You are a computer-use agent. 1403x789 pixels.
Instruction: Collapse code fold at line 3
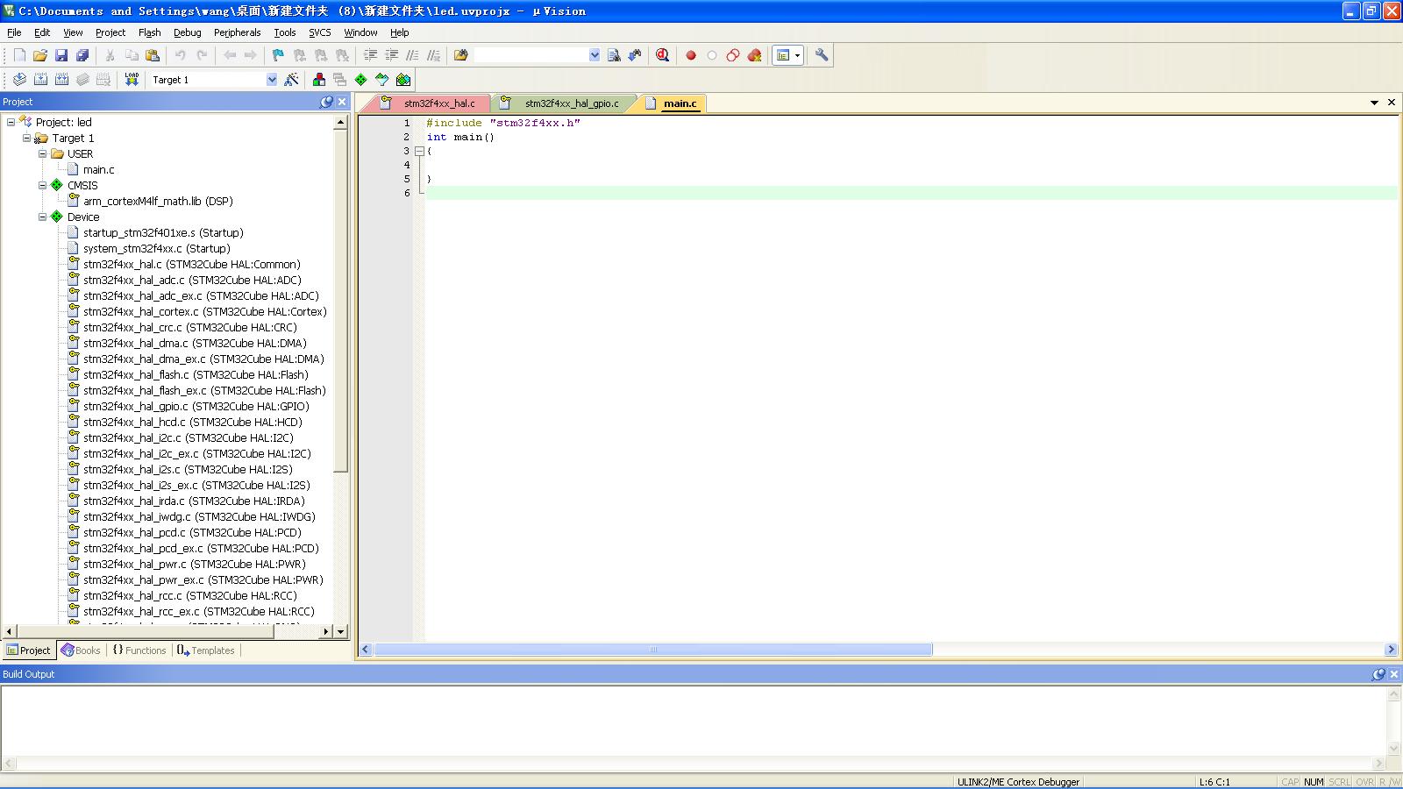(x=419, y=151)
